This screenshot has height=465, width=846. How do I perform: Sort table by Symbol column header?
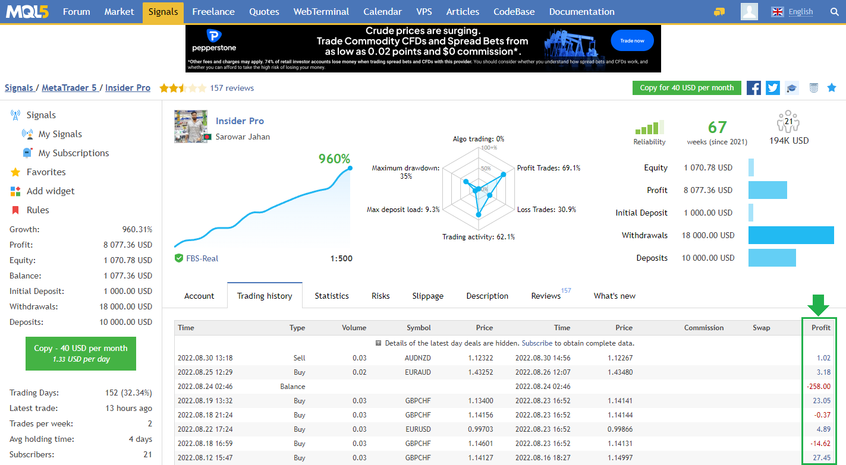[419, 328]
